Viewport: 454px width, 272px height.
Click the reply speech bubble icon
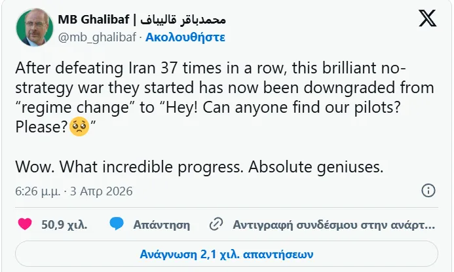pyautogui.click(x=117, y=224)
